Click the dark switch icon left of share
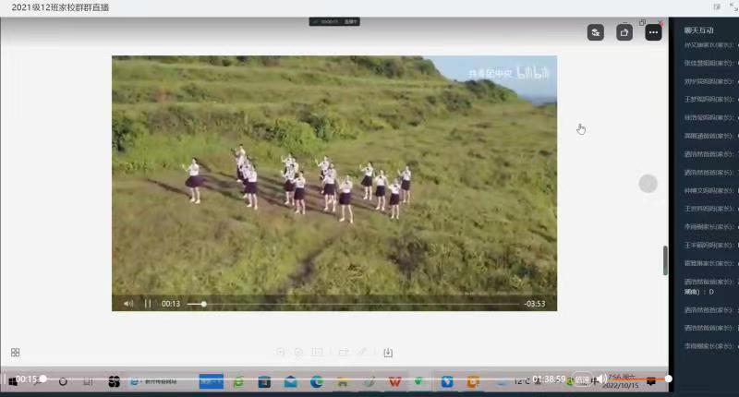739x397 pixels. (596, 32)
